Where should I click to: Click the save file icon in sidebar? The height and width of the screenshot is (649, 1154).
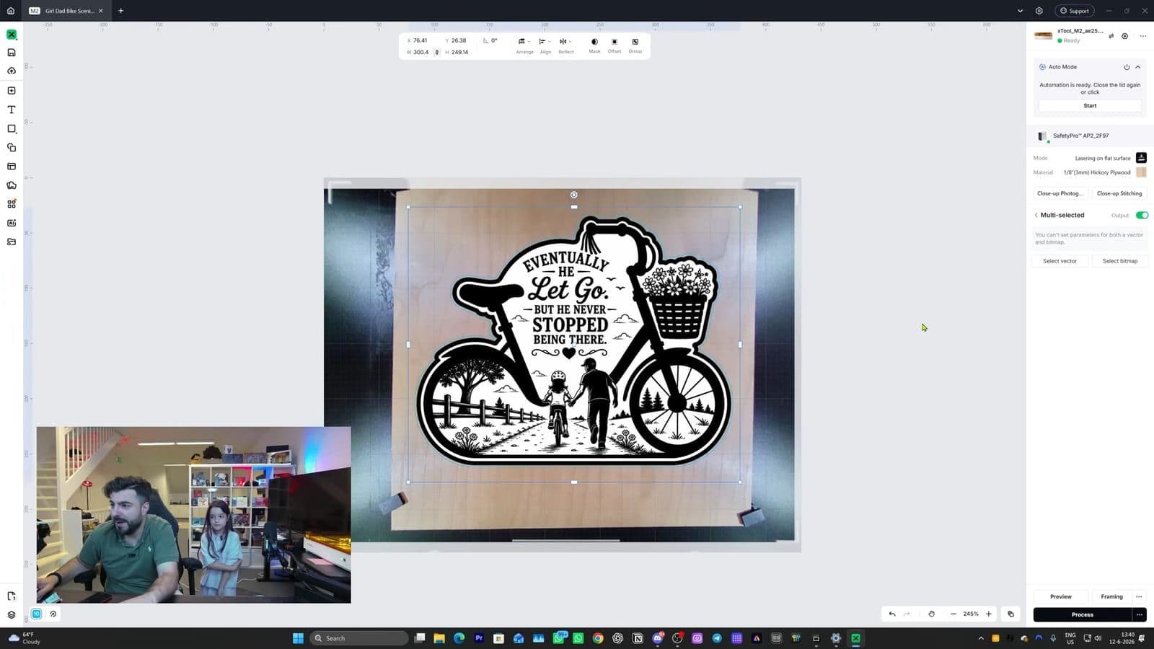(12, 53)
